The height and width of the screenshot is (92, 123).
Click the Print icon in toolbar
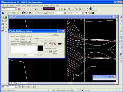click(69, 9)
